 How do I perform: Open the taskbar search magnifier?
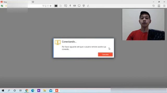[x=9, y=90]
